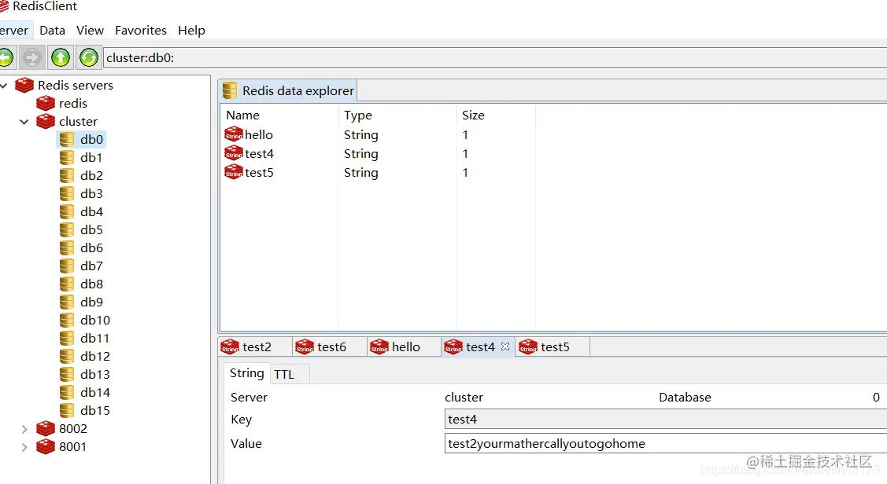887x484 pixels.
Task: Select the db5 database icon
Action: 67,230
